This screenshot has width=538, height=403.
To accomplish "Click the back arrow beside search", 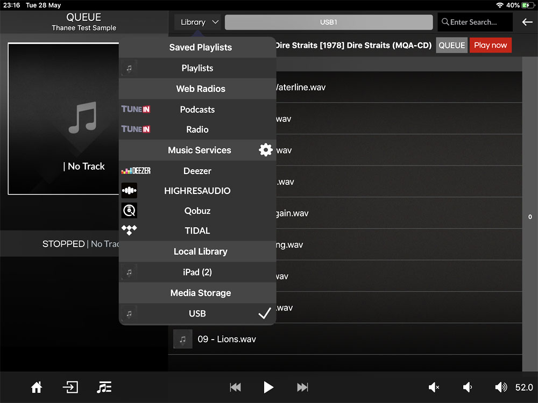I will [x=527, y=22].
